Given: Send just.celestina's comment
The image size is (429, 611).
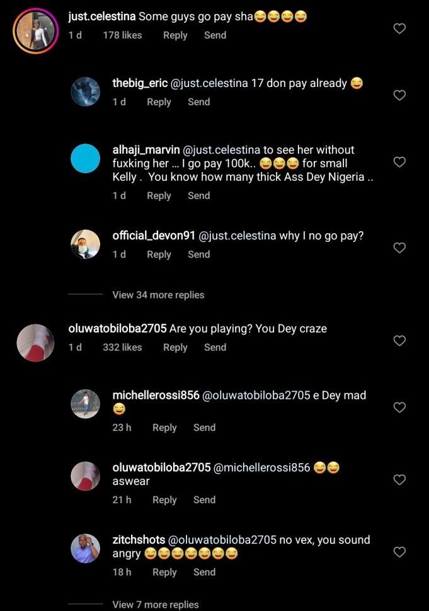Looking at the screenshot, I should [215, 35].
